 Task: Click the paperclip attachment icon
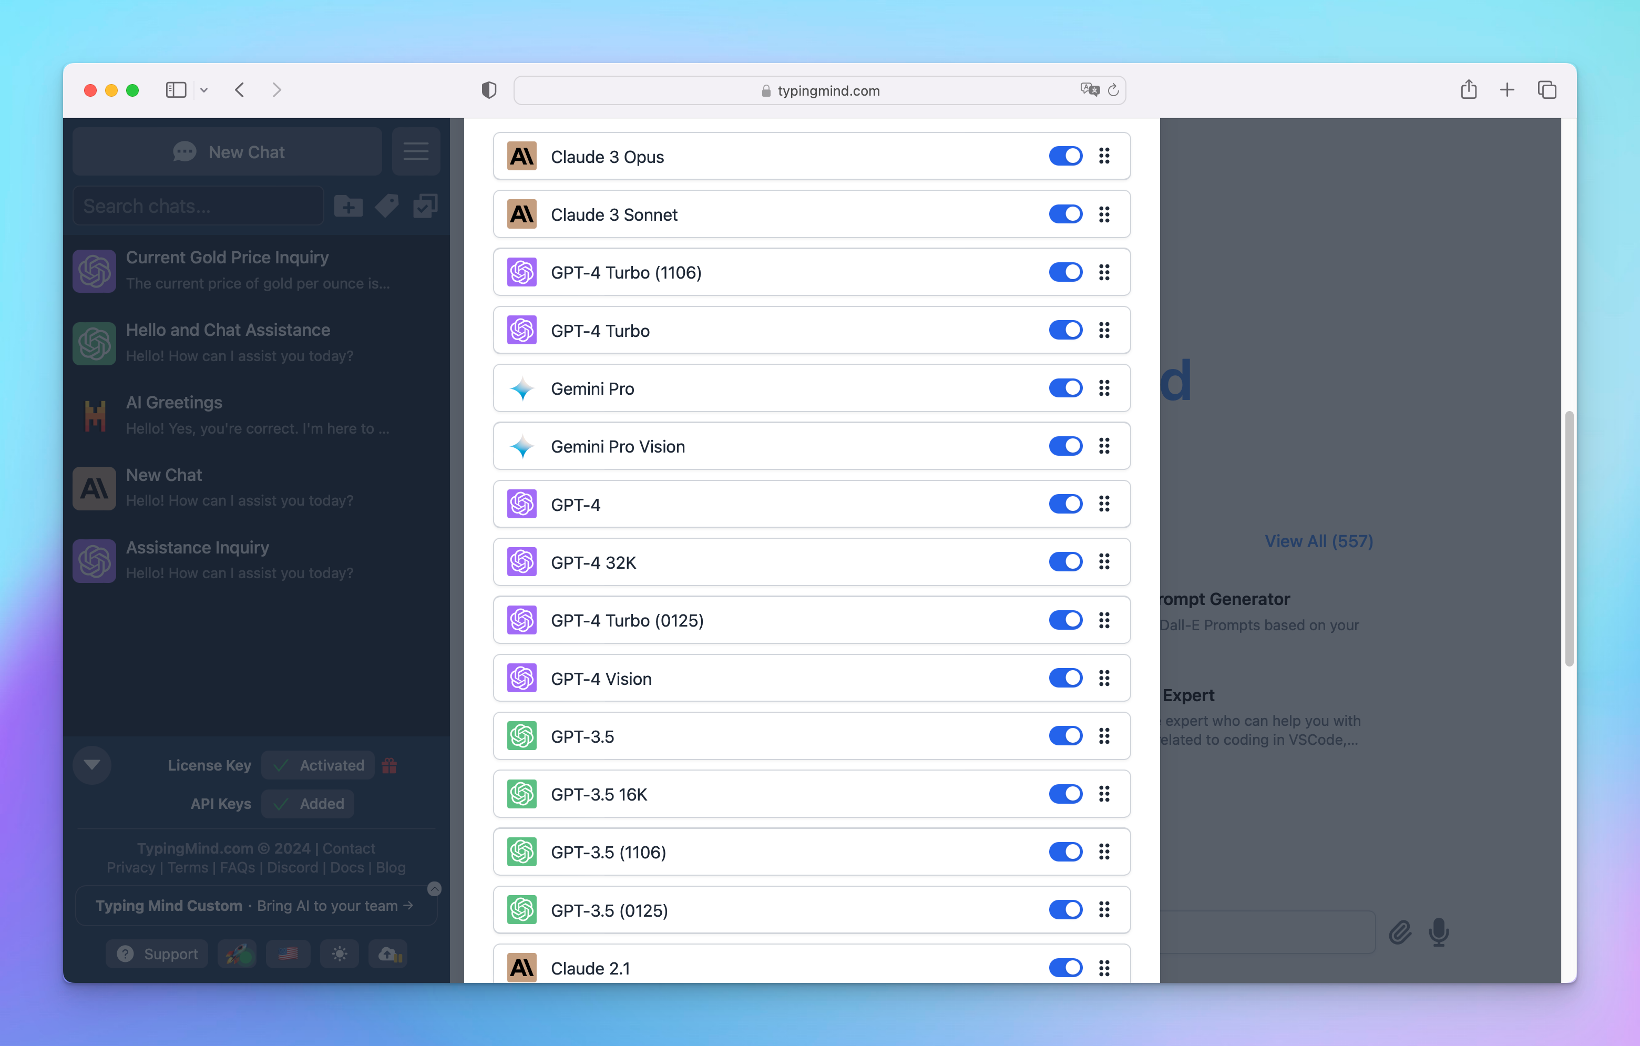1400,931
